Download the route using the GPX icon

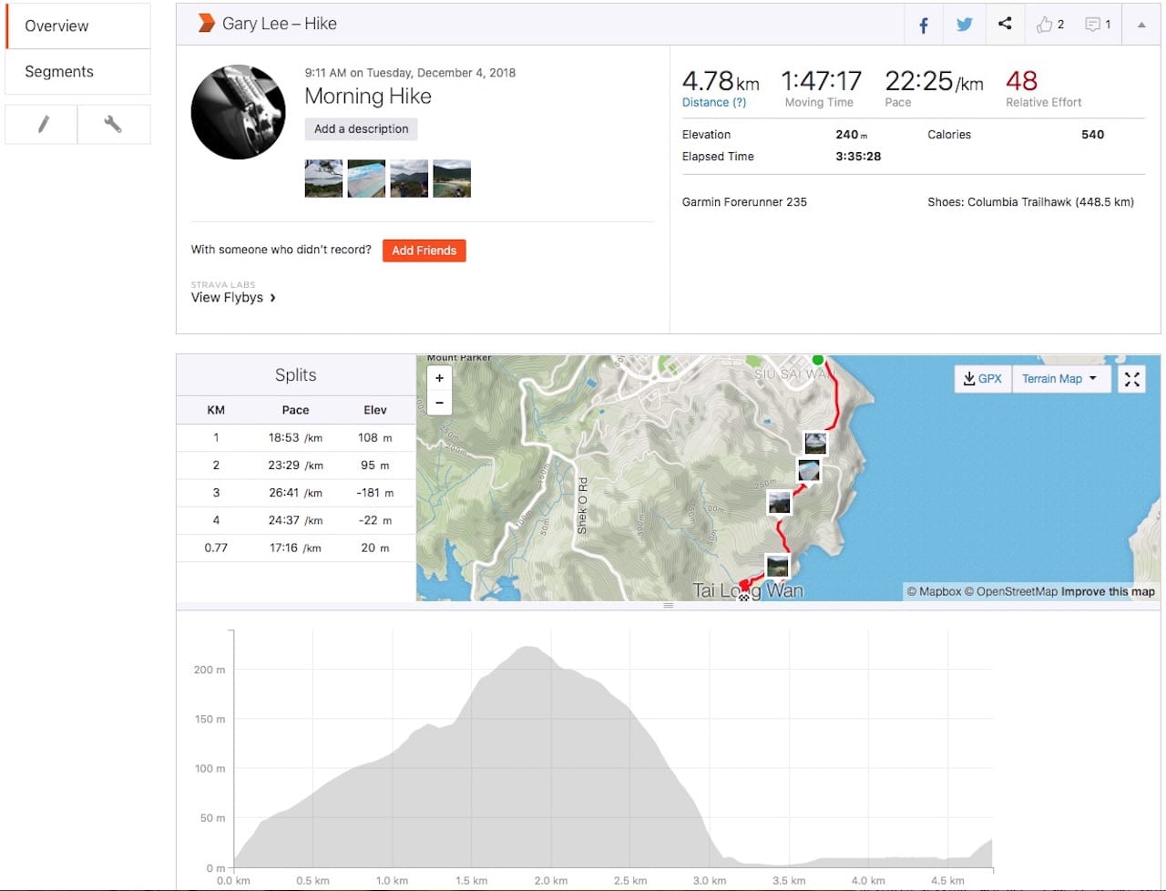click(x=982, y=378)
